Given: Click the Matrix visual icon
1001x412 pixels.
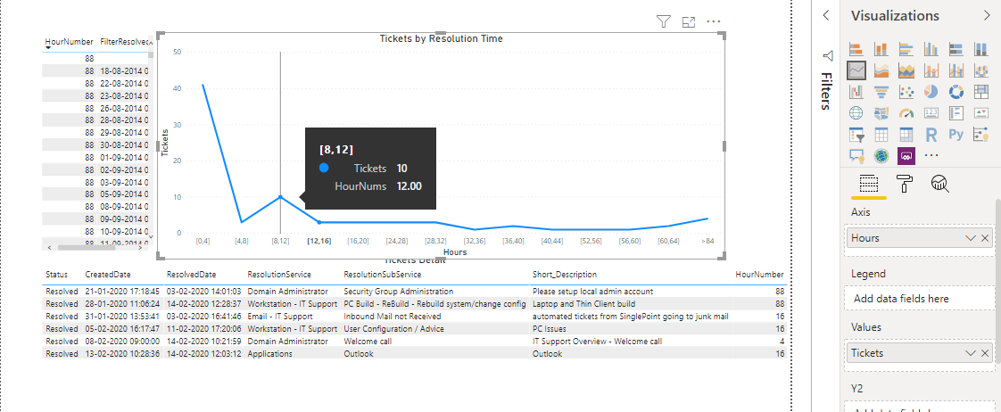Looking at the screenshot, I should (906, 135).
